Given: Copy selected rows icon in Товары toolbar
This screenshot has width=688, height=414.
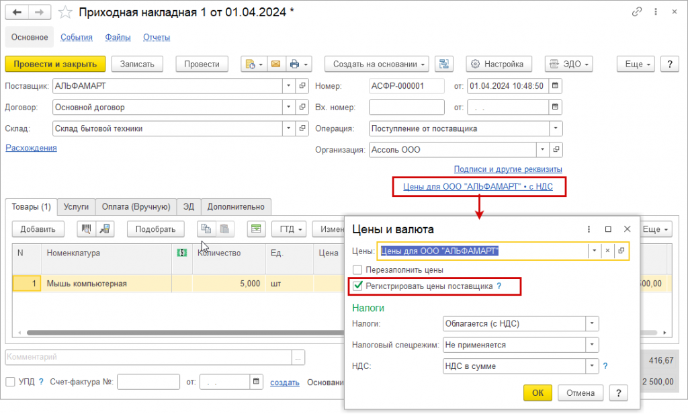Looking at the screenshot, I should point(206,229).
